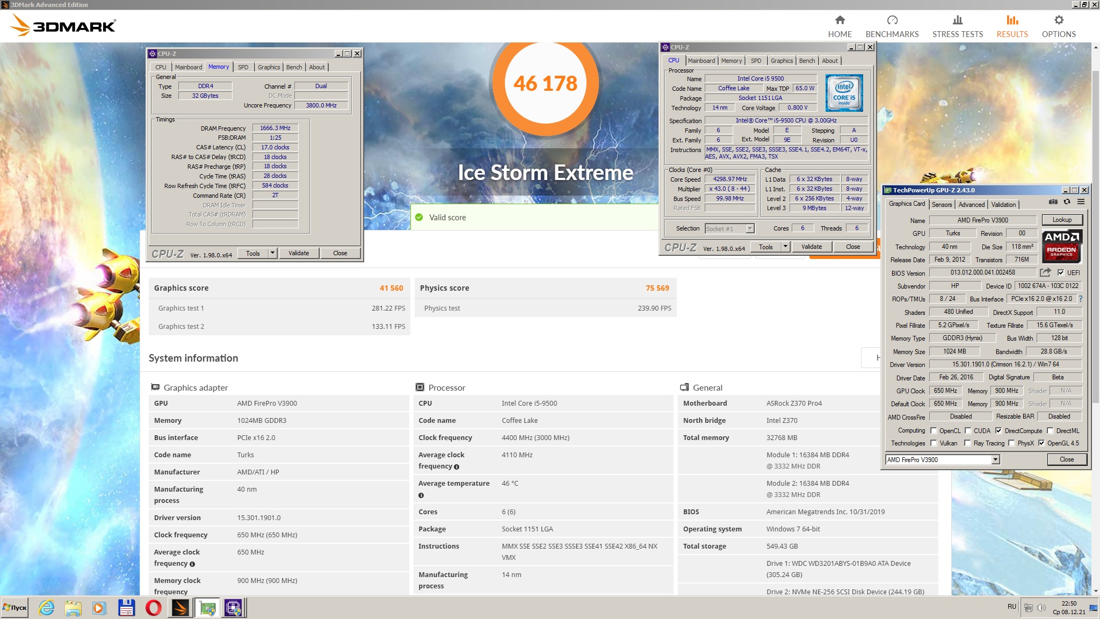Viewport: 1100px width, 619px height.
Task: Click info icon next to graphics Average clock frequency
Action: [x=192, y=564]
